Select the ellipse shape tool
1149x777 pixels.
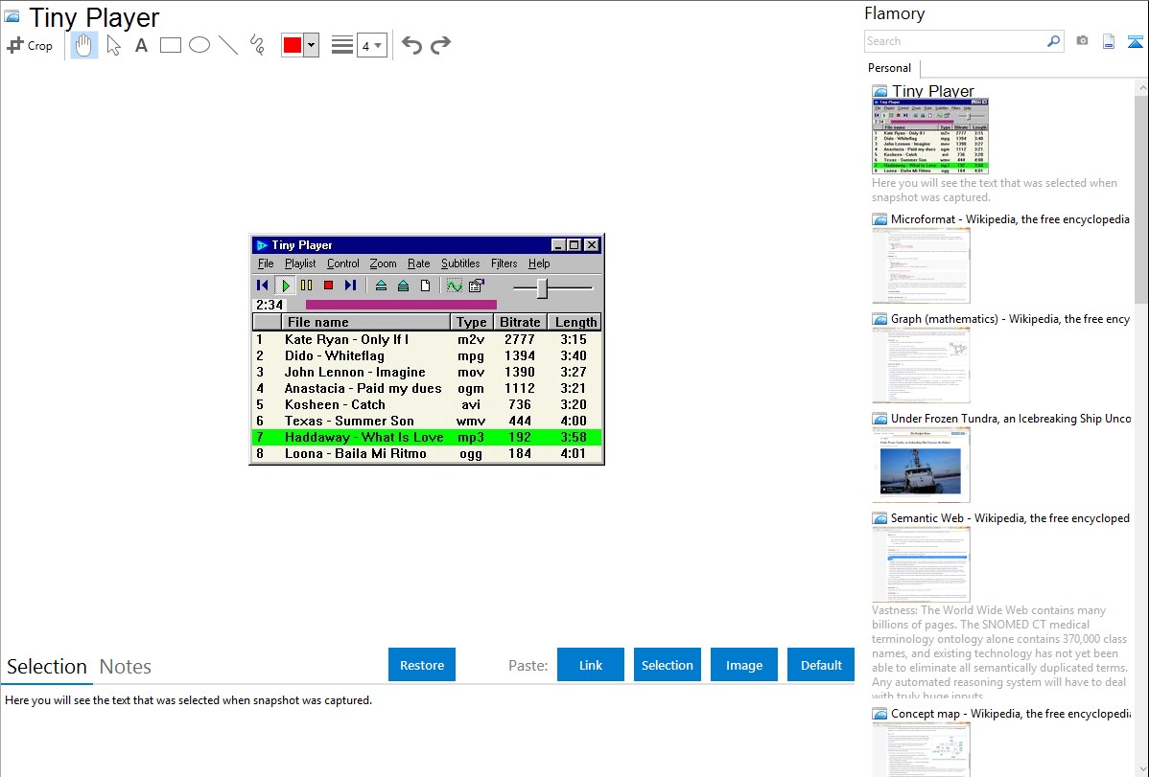pyautogui.click(x=199, y=45)
